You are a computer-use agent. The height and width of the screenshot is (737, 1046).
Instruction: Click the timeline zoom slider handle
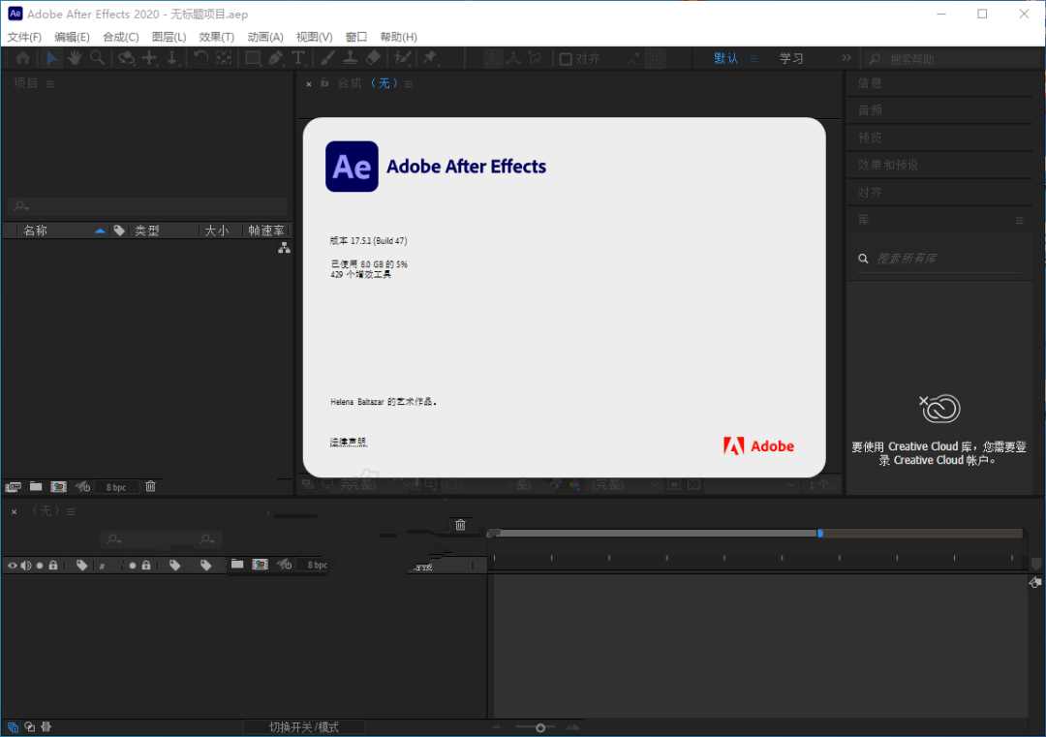[x=540, y=727]
